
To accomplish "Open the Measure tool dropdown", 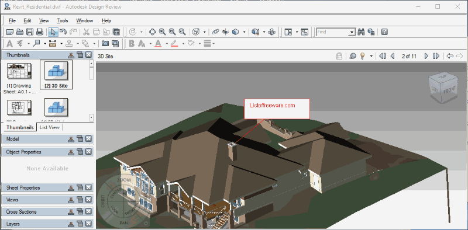I will tap(61, 44).
